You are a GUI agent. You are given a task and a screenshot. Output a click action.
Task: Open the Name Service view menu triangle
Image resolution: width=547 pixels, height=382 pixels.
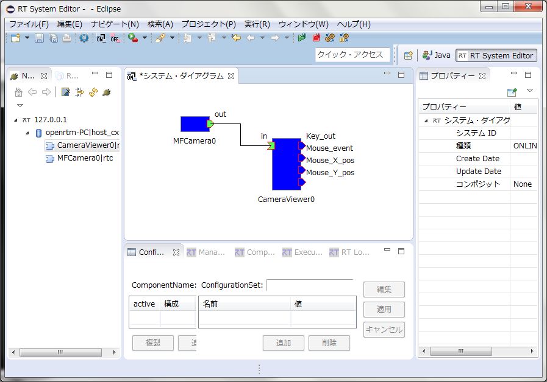(x=20, y=105)
